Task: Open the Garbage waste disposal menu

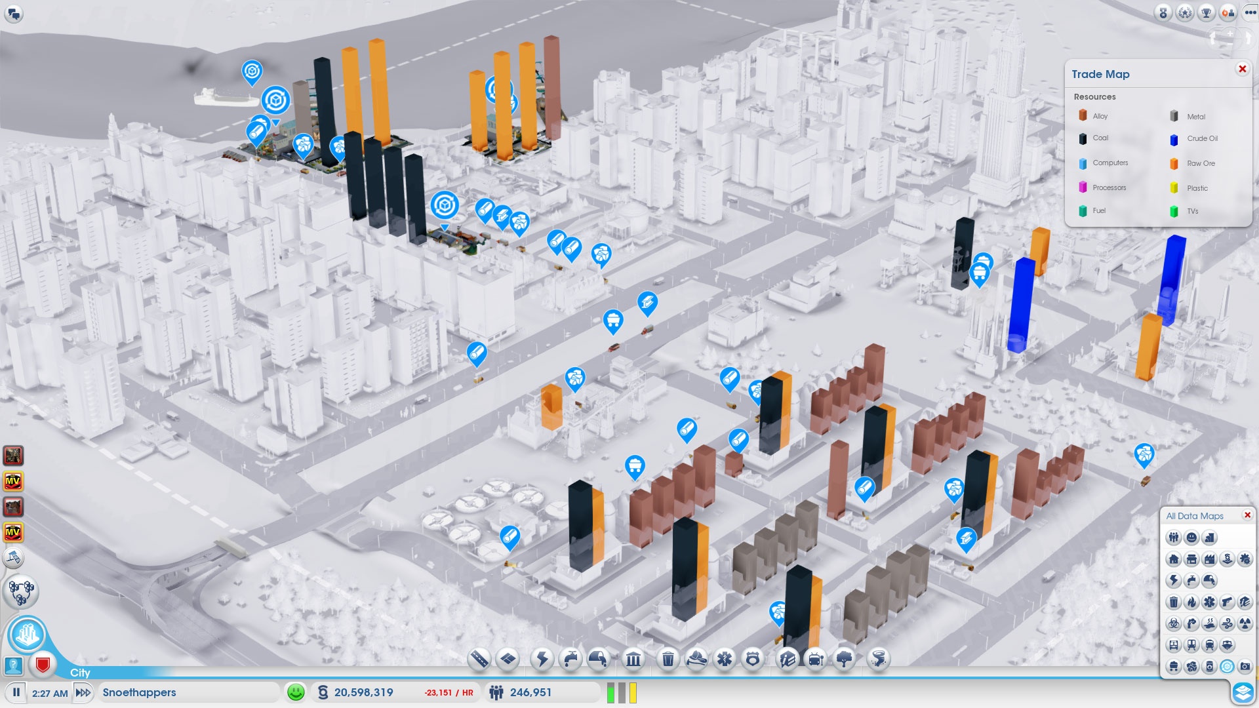Action: pos(668,659)
